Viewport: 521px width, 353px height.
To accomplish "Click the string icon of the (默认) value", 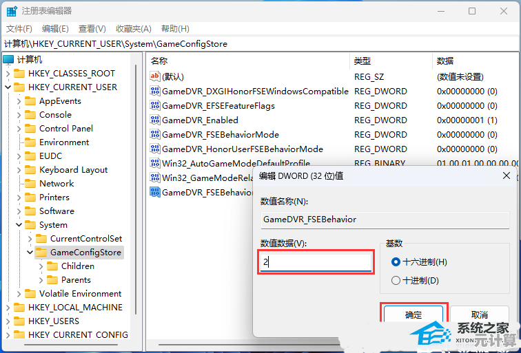I will (x=155, y=76).
